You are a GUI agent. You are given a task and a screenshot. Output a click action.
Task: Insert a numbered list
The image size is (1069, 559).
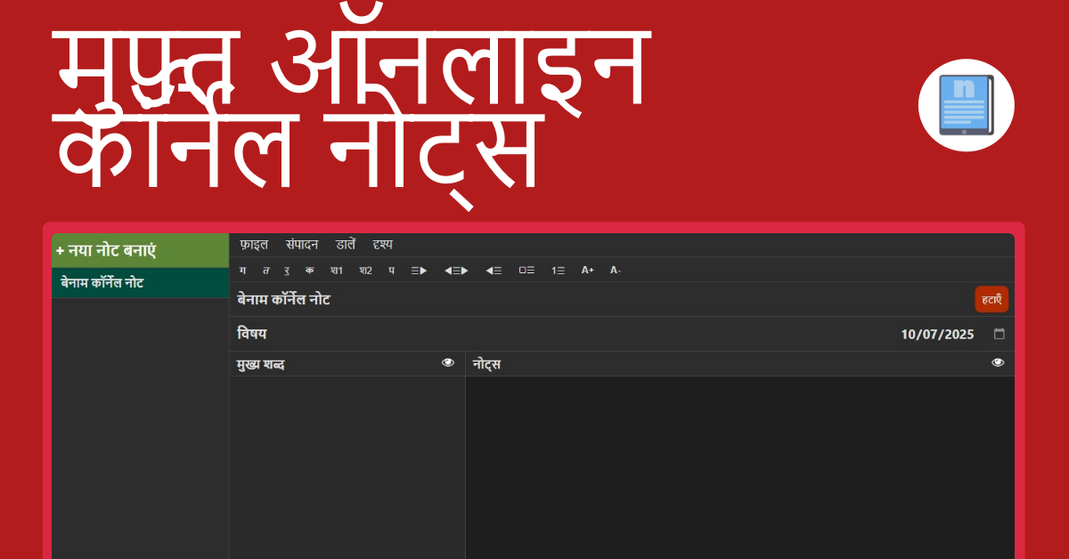558,270
